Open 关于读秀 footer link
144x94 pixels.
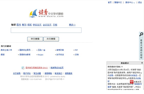[17, 74]
